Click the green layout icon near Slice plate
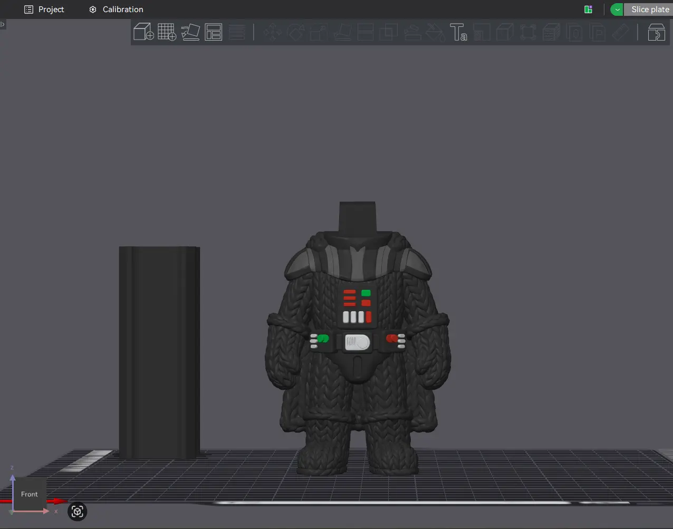673x529 pixels. pyautogui.click(x=588, y=9)
